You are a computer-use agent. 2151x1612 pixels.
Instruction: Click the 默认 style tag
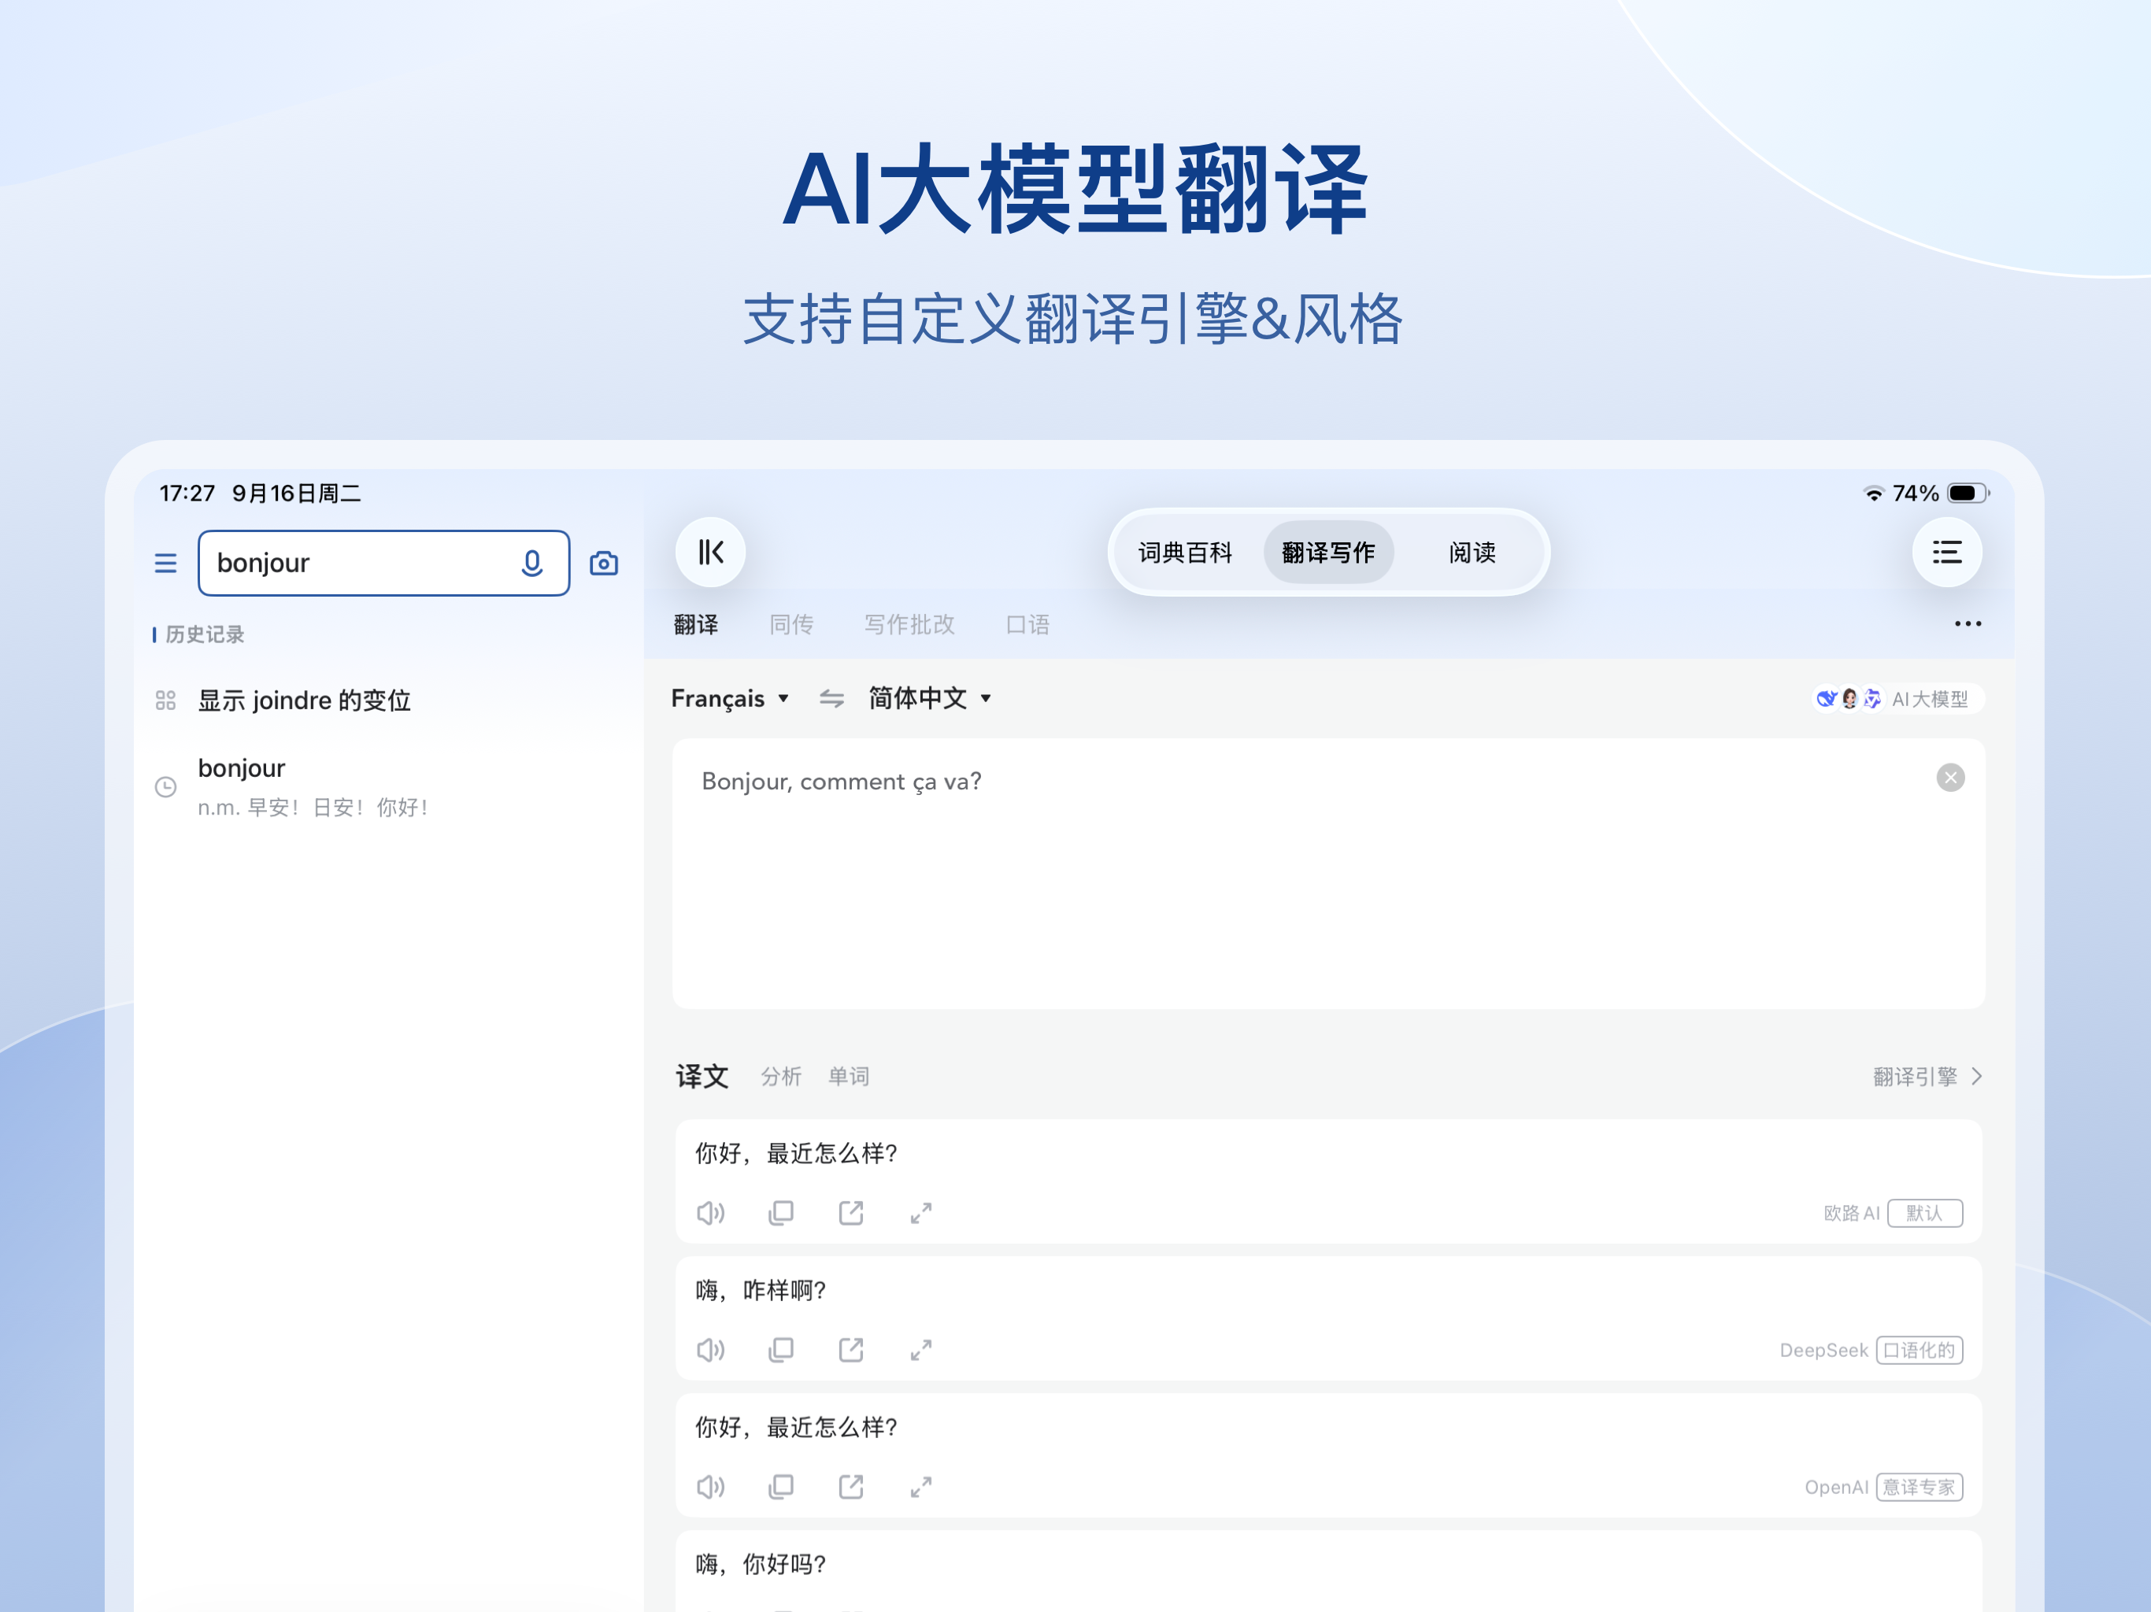click(x=1924, y=1212)
